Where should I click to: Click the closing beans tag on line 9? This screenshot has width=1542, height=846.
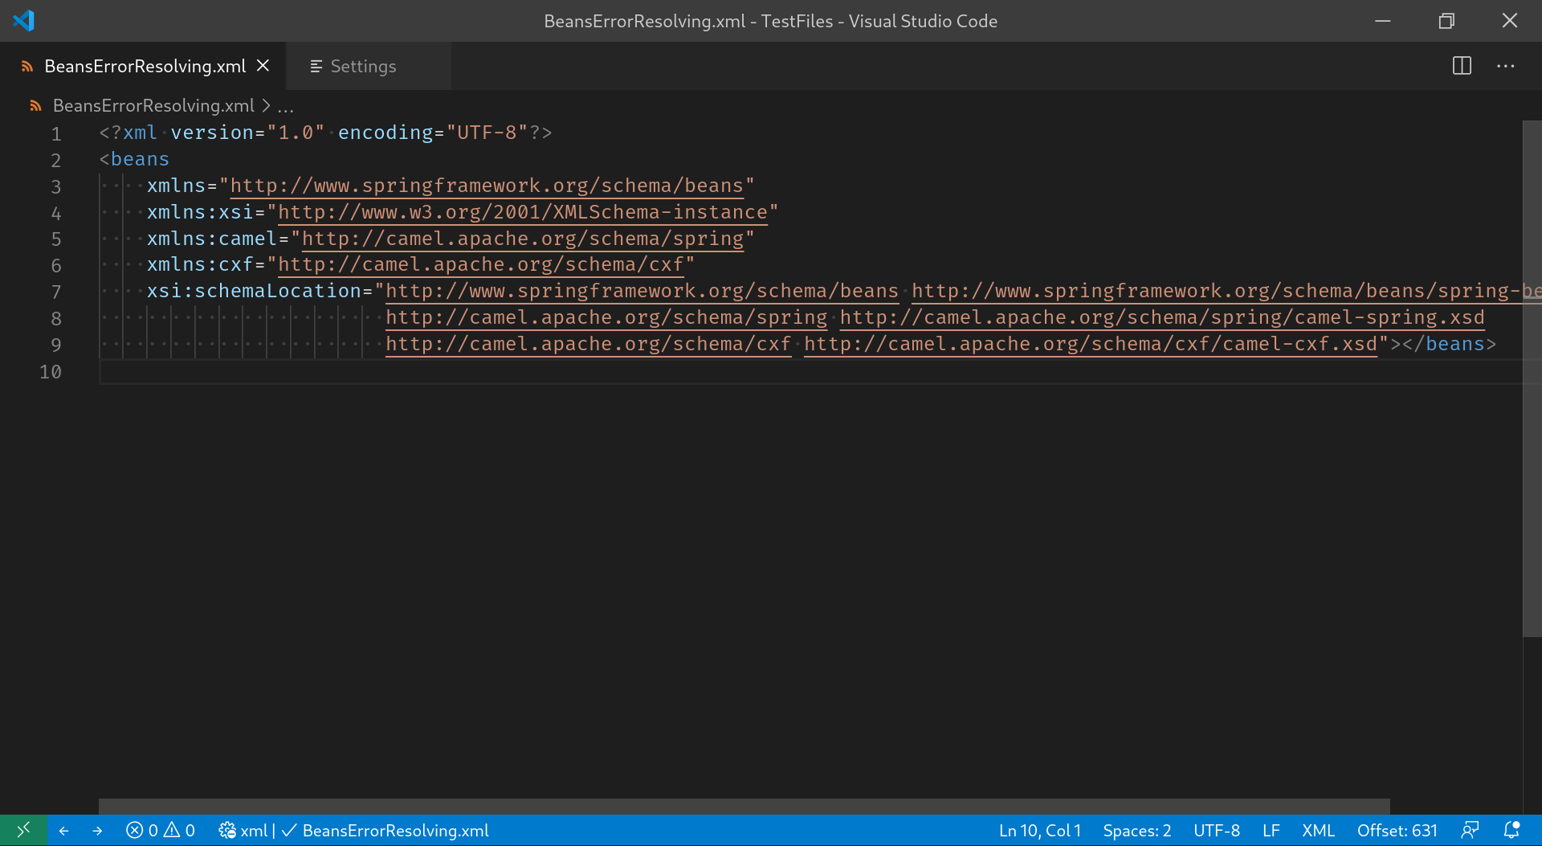pos(1454,344)
